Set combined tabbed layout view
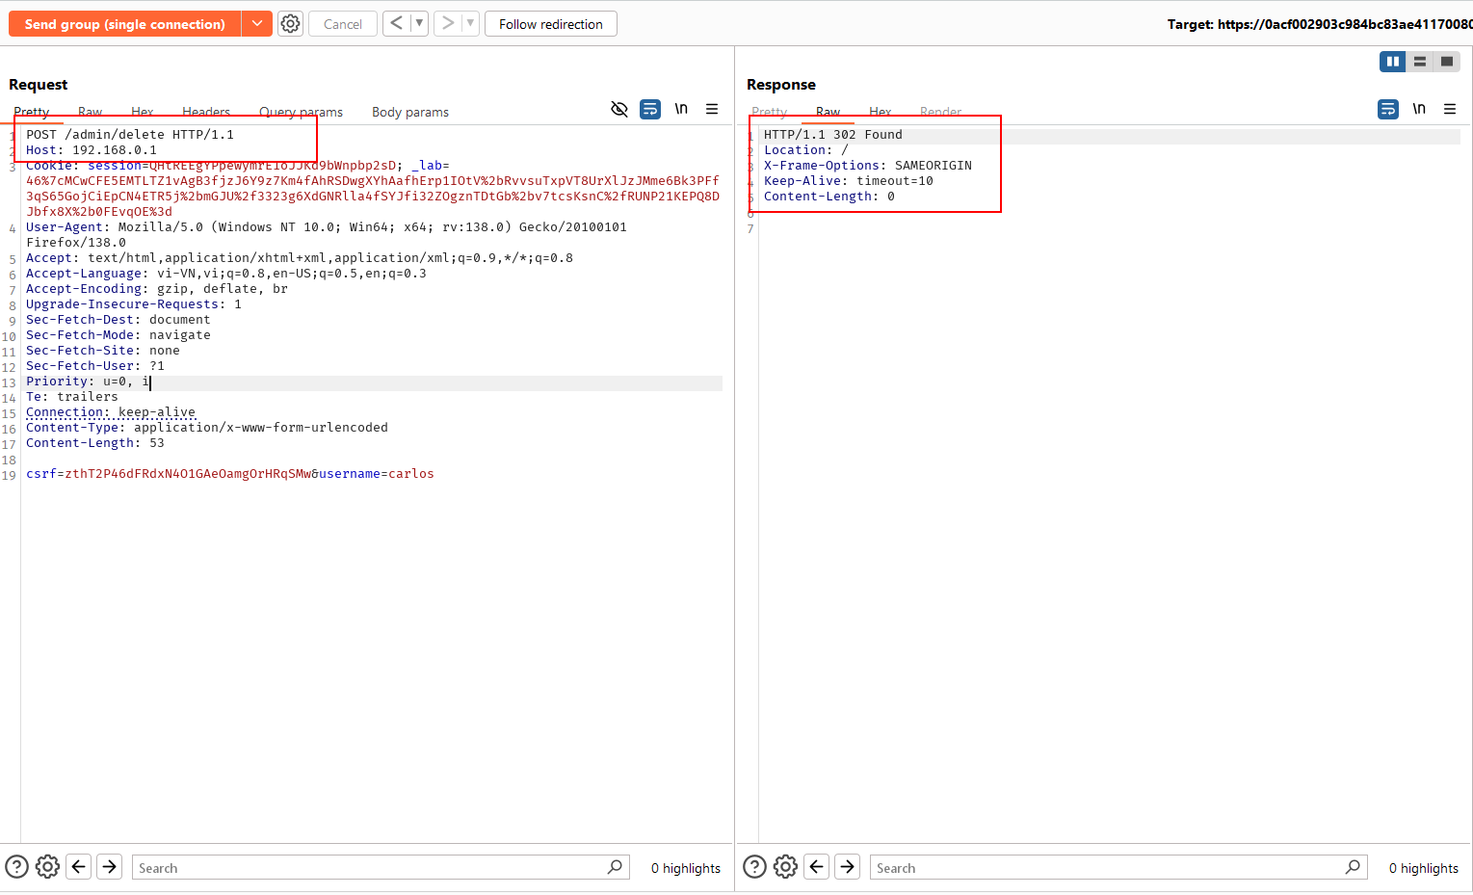1473x895 pixels. (x=1447, y=62)
